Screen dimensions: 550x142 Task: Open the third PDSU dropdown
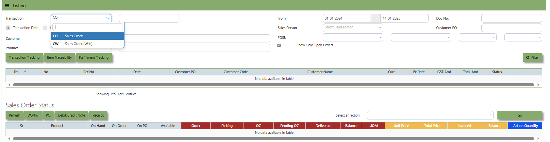(478, 38)
